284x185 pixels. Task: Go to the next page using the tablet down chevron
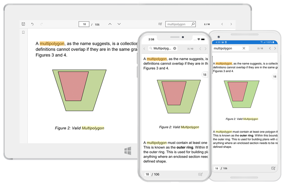pos(119,24)
